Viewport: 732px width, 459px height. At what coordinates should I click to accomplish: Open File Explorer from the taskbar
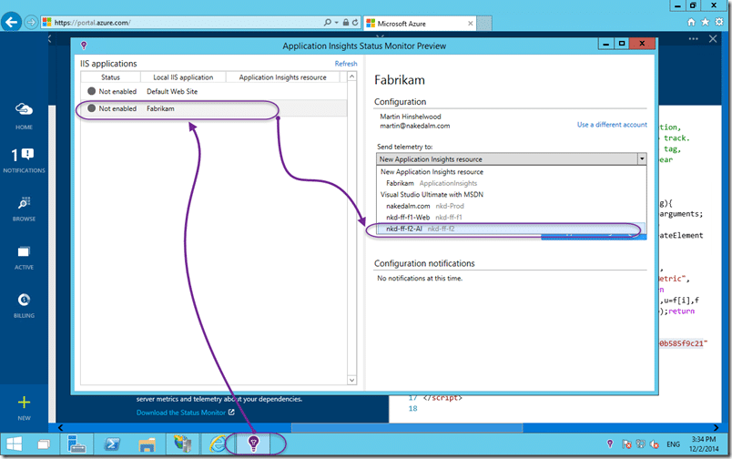(x=147, y=444)
